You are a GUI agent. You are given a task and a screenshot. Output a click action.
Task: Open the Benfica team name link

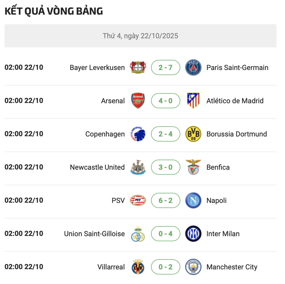pos(218,167)
